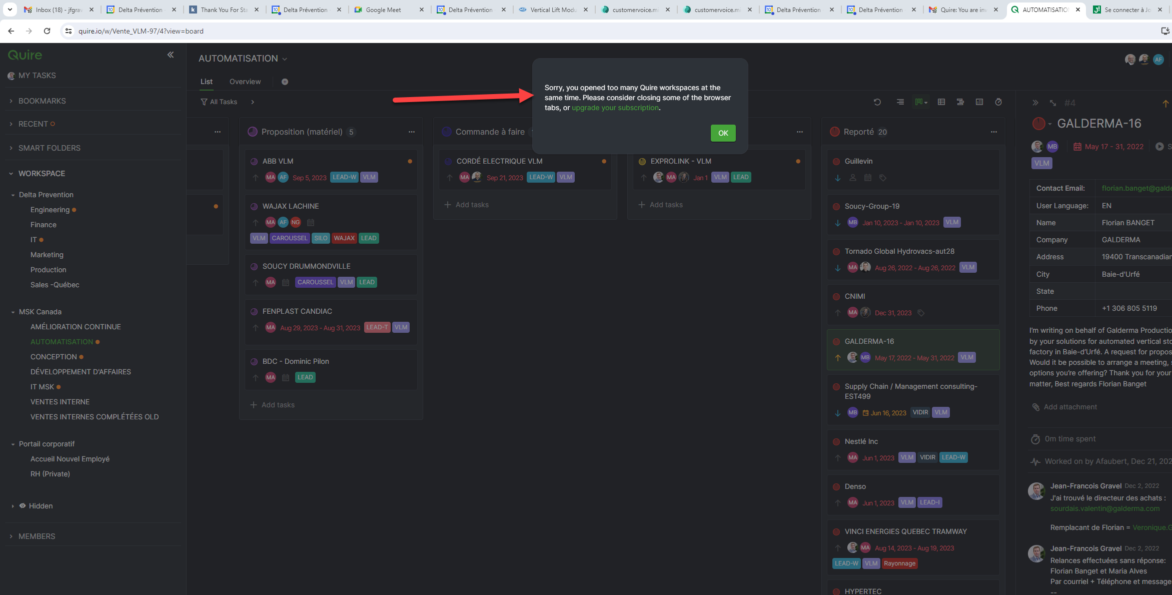Click the tag icon on CNIMI card

(x=921, y=313)
